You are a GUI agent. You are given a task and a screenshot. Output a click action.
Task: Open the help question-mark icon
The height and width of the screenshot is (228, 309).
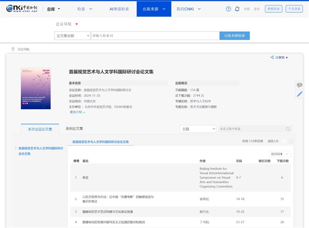[228, 8]
